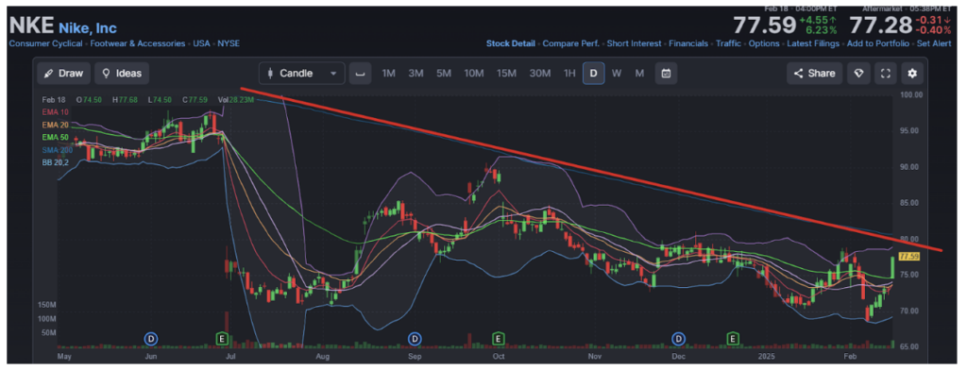Click the EMA 50 indicator label
Image resolution: width=967 pixels, height=370 pixels.
pos(55,137)
